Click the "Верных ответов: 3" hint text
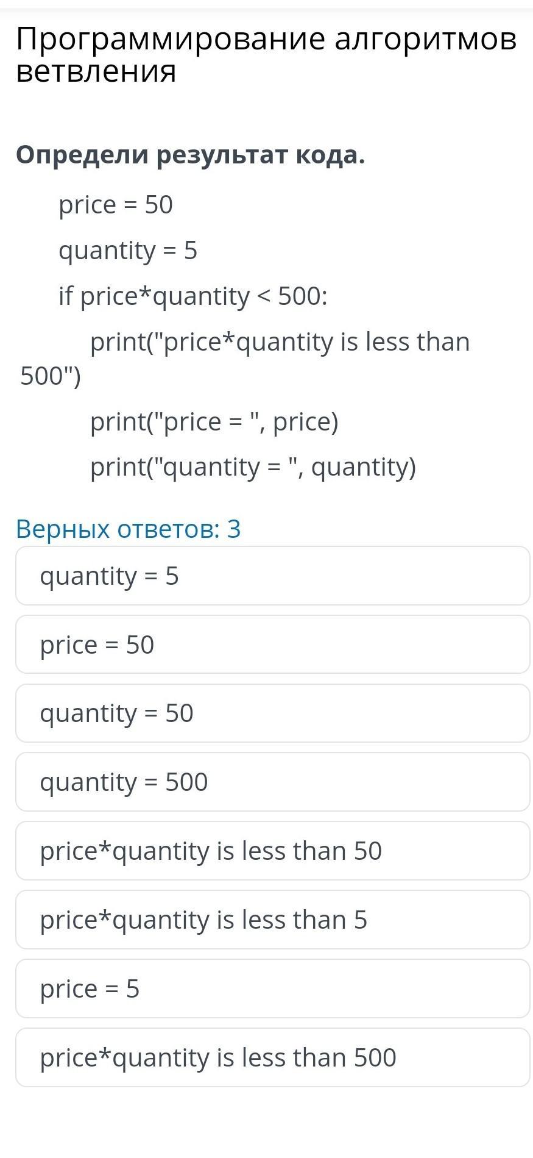 click(129, 529)
